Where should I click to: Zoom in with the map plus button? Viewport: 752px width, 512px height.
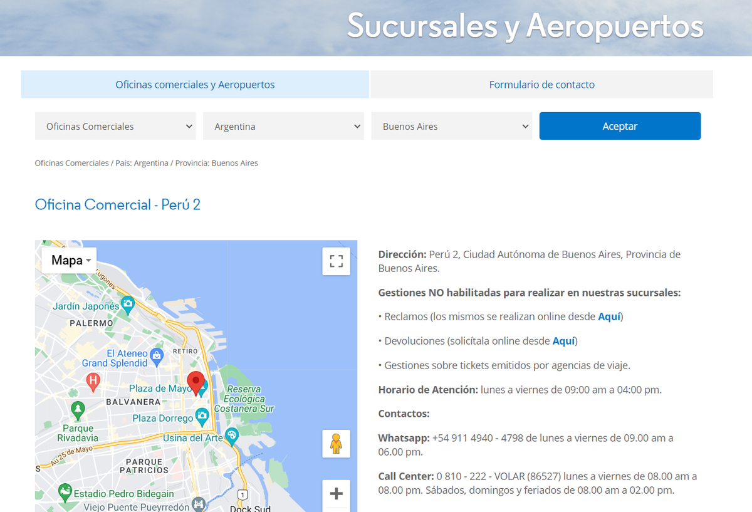pos(337,494)
